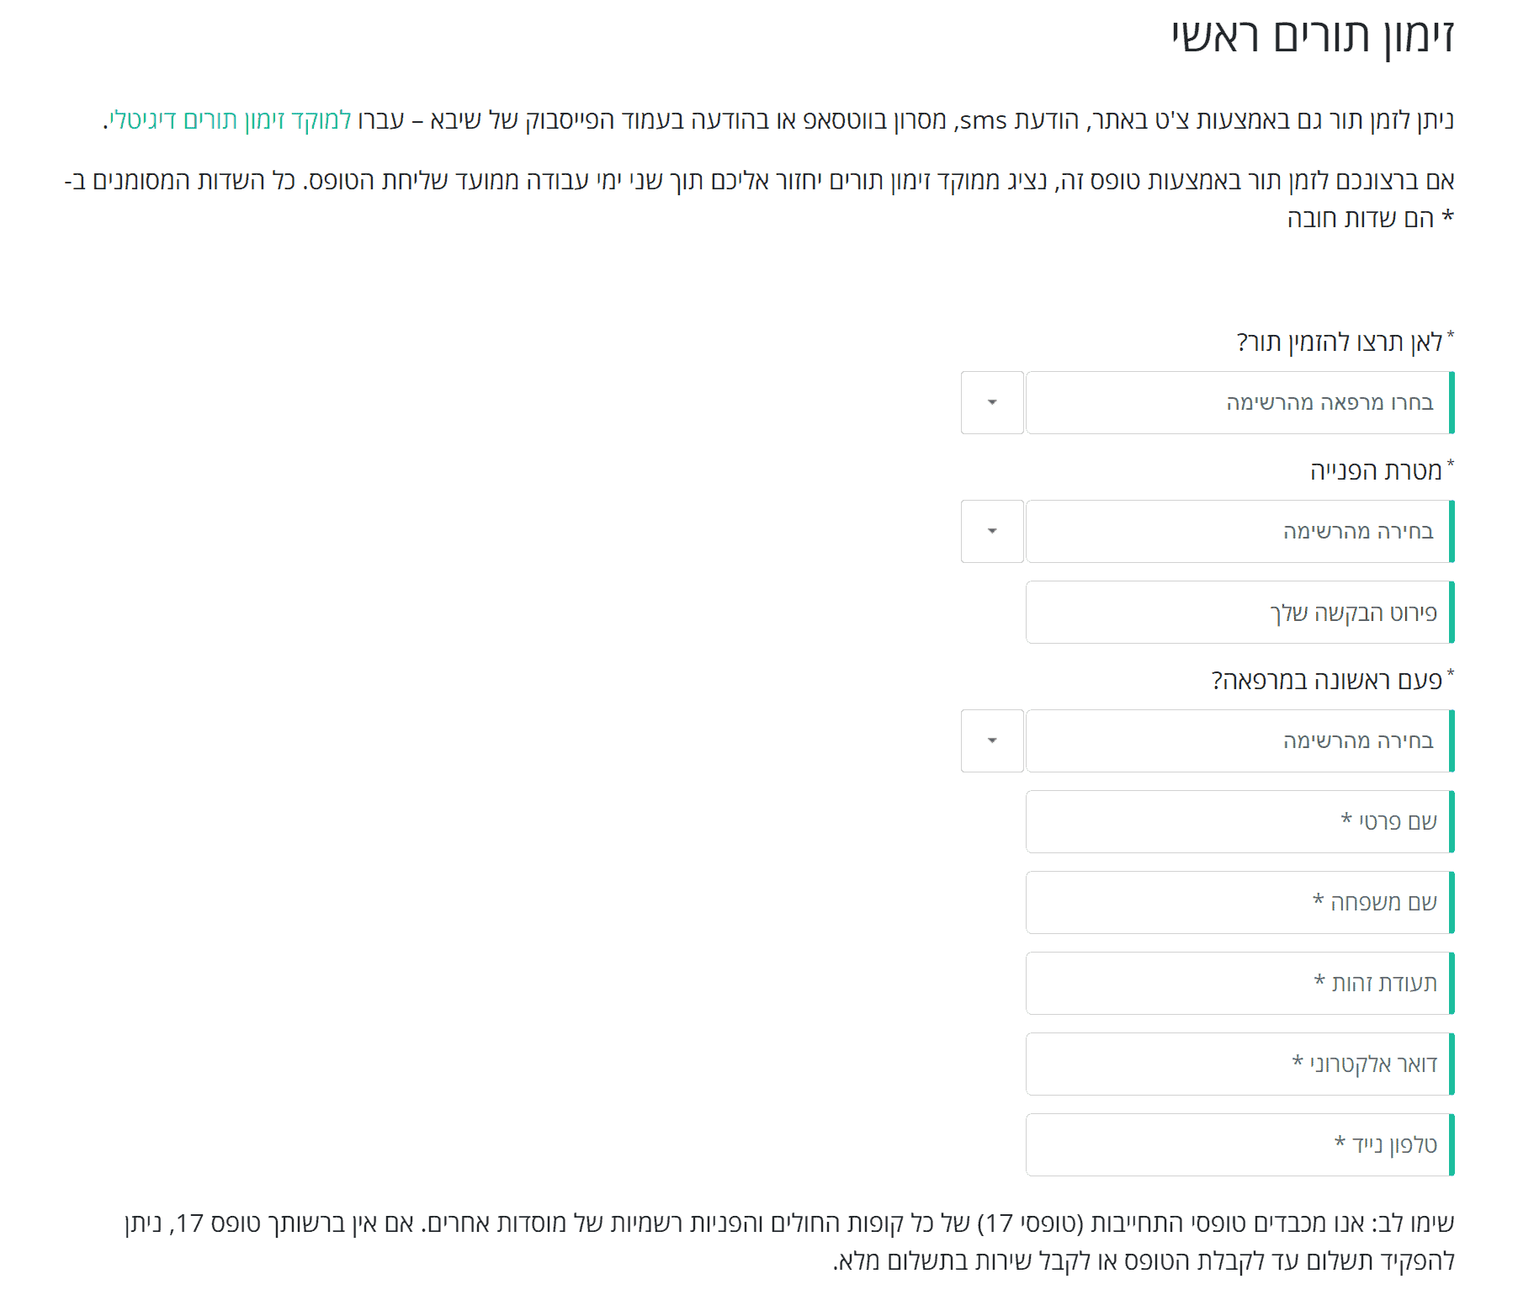Focus the פירוט הבקשה שלך text field
The width and height of the screenshot is (1518, 1311).
point(1239,612)
